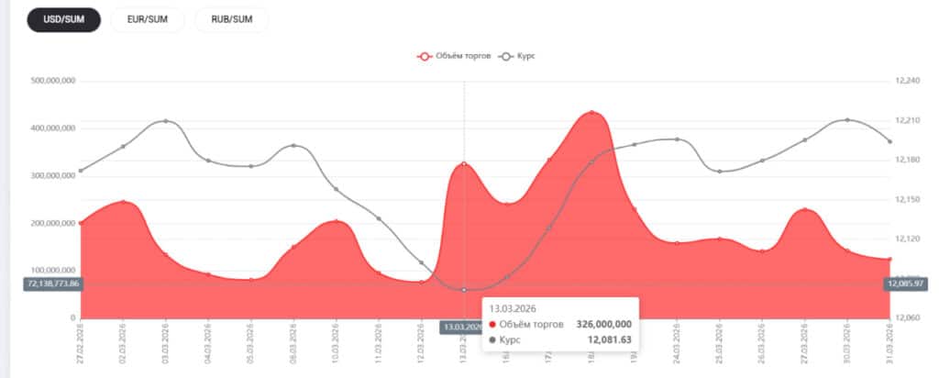The image size is (939, 378).
Task: Click the volume point at 27.03.2026
Action: 805,210
